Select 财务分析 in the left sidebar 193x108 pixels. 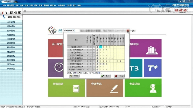click(x=11, y=56)
